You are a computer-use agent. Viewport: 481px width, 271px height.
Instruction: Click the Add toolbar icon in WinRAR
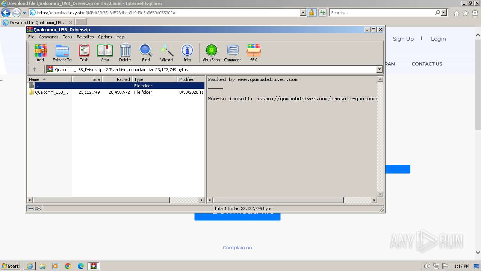[x=40, y=53]
